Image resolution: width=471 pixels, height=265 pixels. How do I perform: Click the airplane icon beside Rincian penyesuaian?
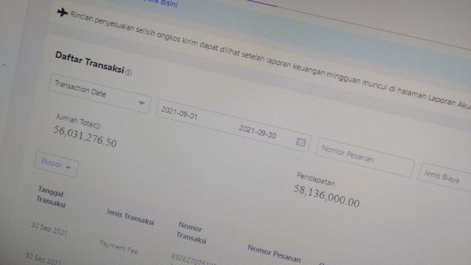(62, 12)
